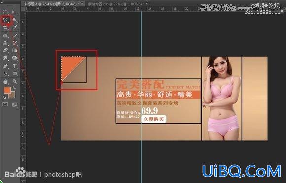Click the 69.9 price text on canvas
The height and width of the screenshot is (183, 286).
pyautogui.click(x=149, y=111)
